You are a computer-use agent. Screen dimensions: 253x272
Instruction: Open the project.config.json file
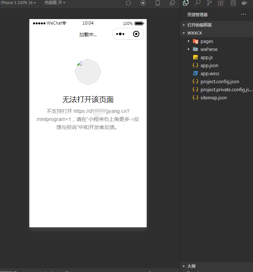tap(216, 81)
